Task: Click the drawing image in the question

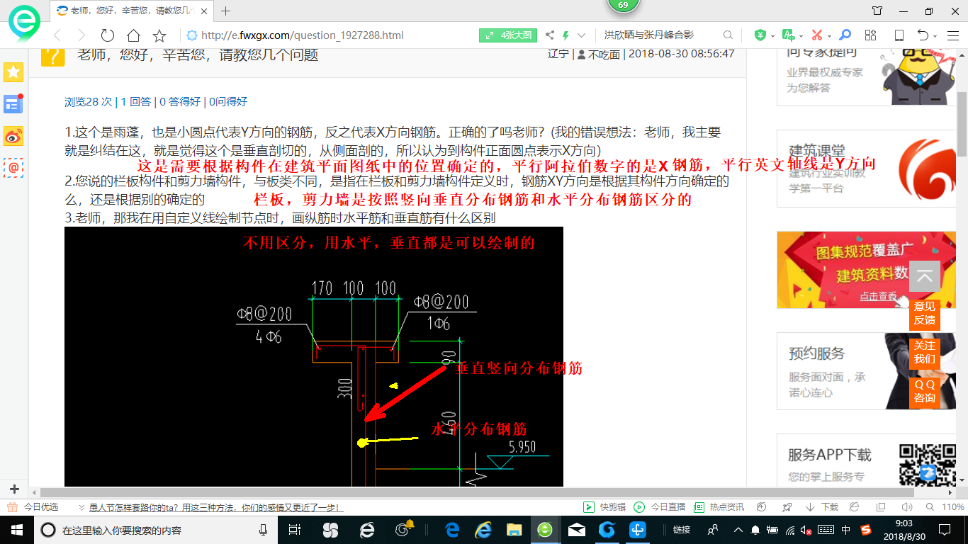Action: point(314,356)
